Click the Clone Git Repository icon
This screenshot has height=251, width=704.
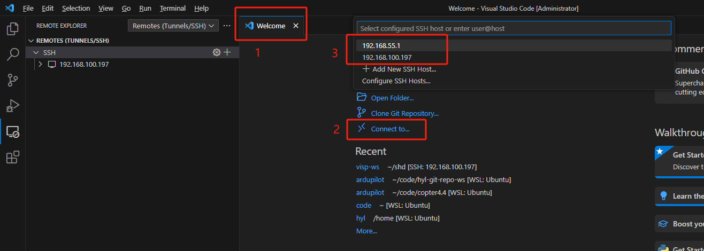coord(362,113)
